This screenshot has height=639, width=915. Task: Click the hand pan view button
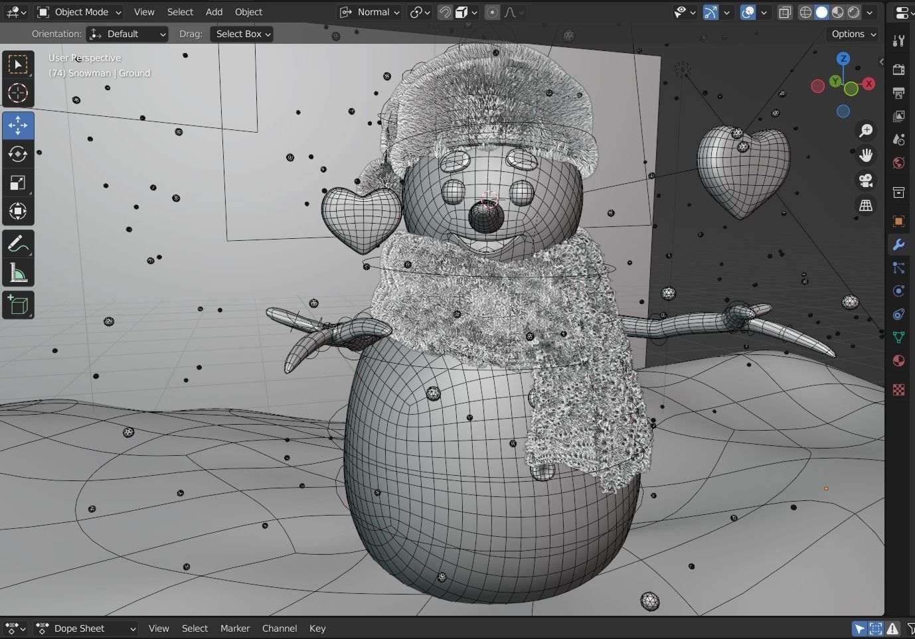point(866,155)
